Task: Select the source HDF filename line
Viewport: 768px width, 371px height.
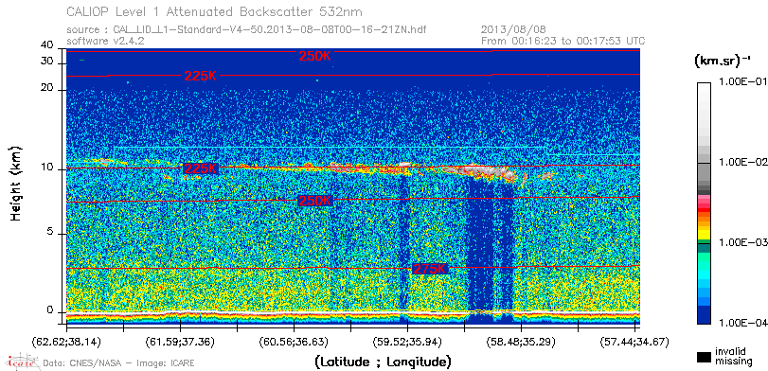Action: coord(246,30)
